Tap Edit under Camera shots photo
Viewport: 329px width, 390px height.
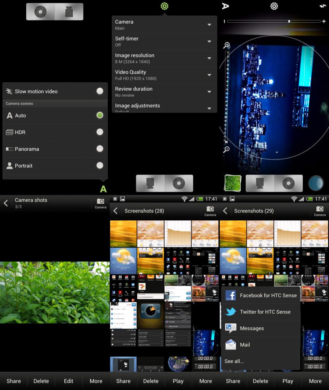click(68, 381)
